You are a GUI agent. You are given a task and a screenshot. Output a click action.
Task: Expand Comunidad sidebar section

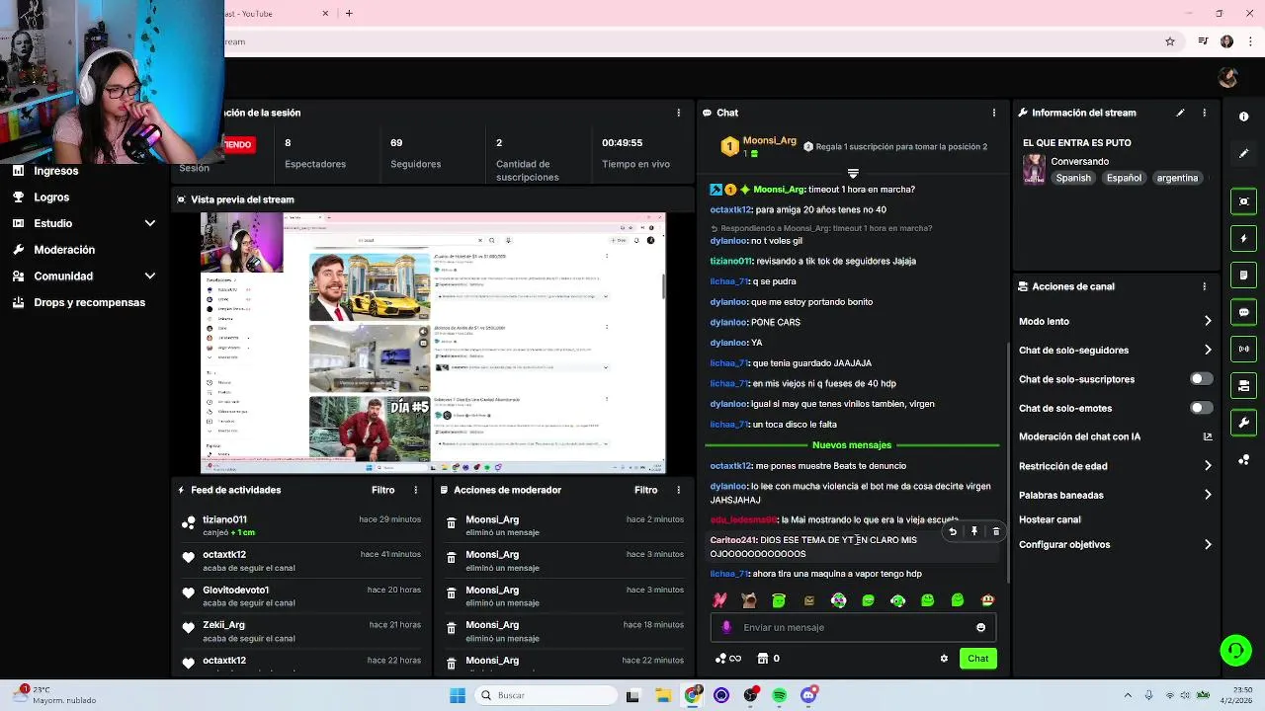(150, 276)
